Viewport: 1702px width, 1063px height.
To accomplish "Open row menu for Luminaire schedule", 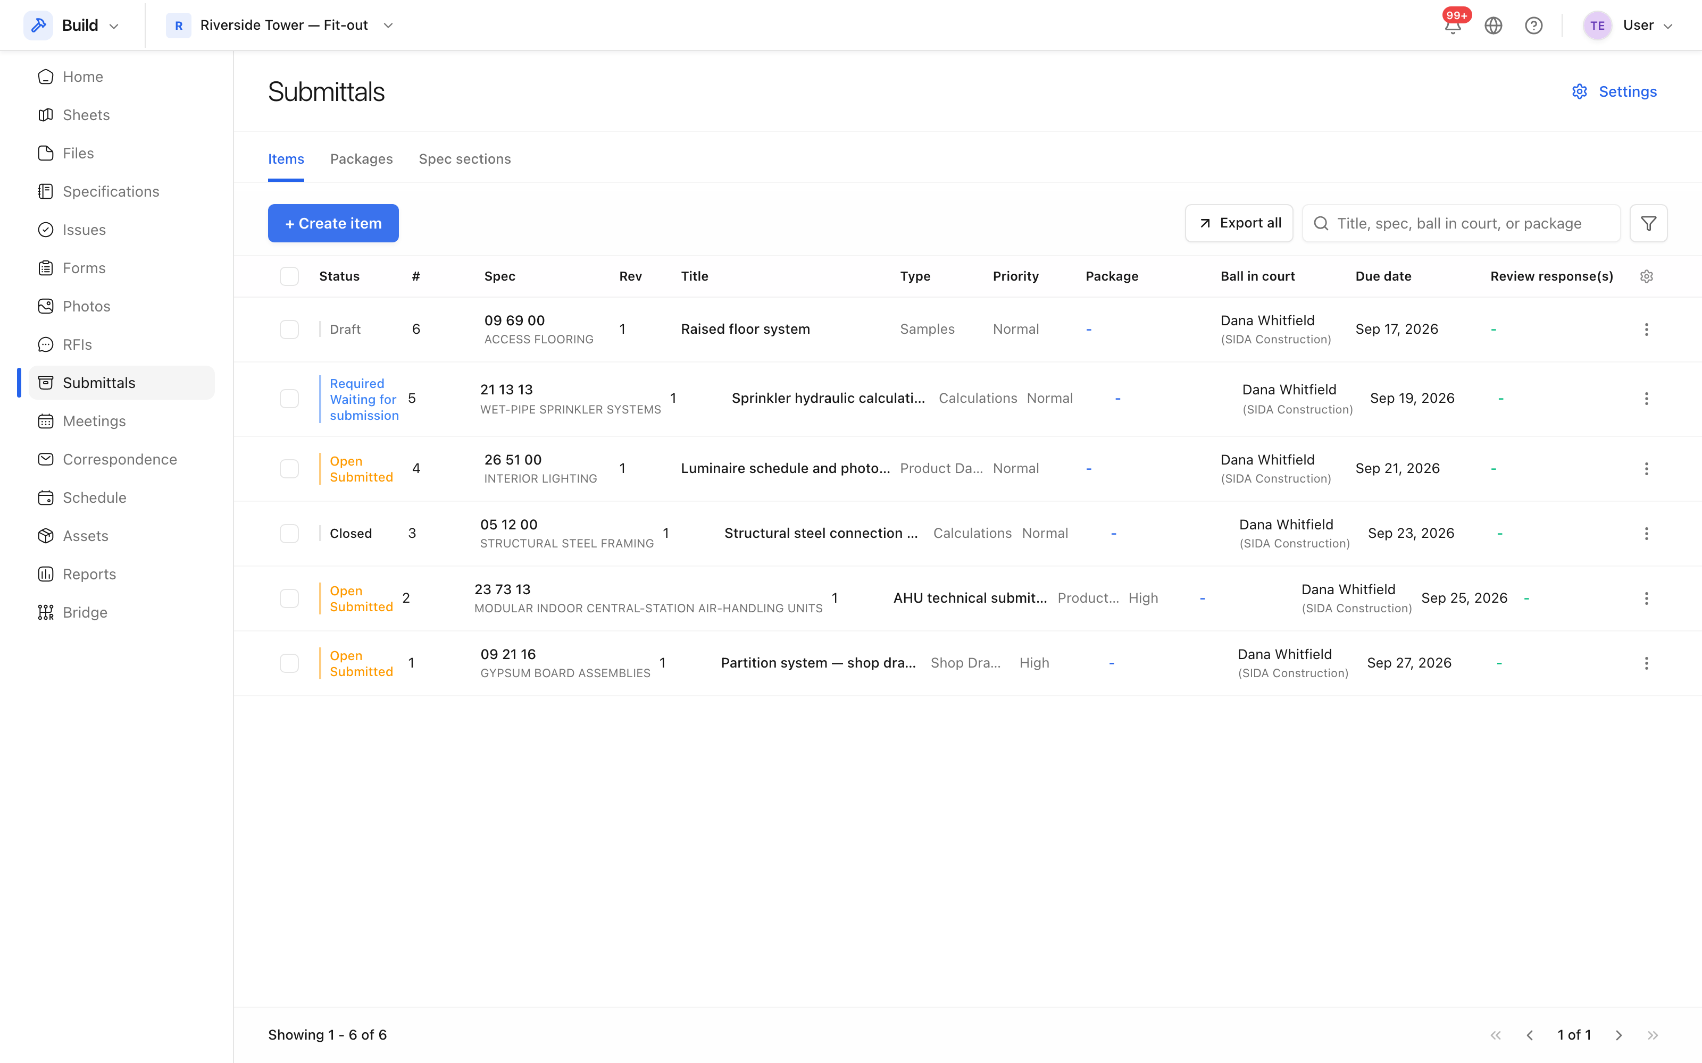I will [1647, 469].
